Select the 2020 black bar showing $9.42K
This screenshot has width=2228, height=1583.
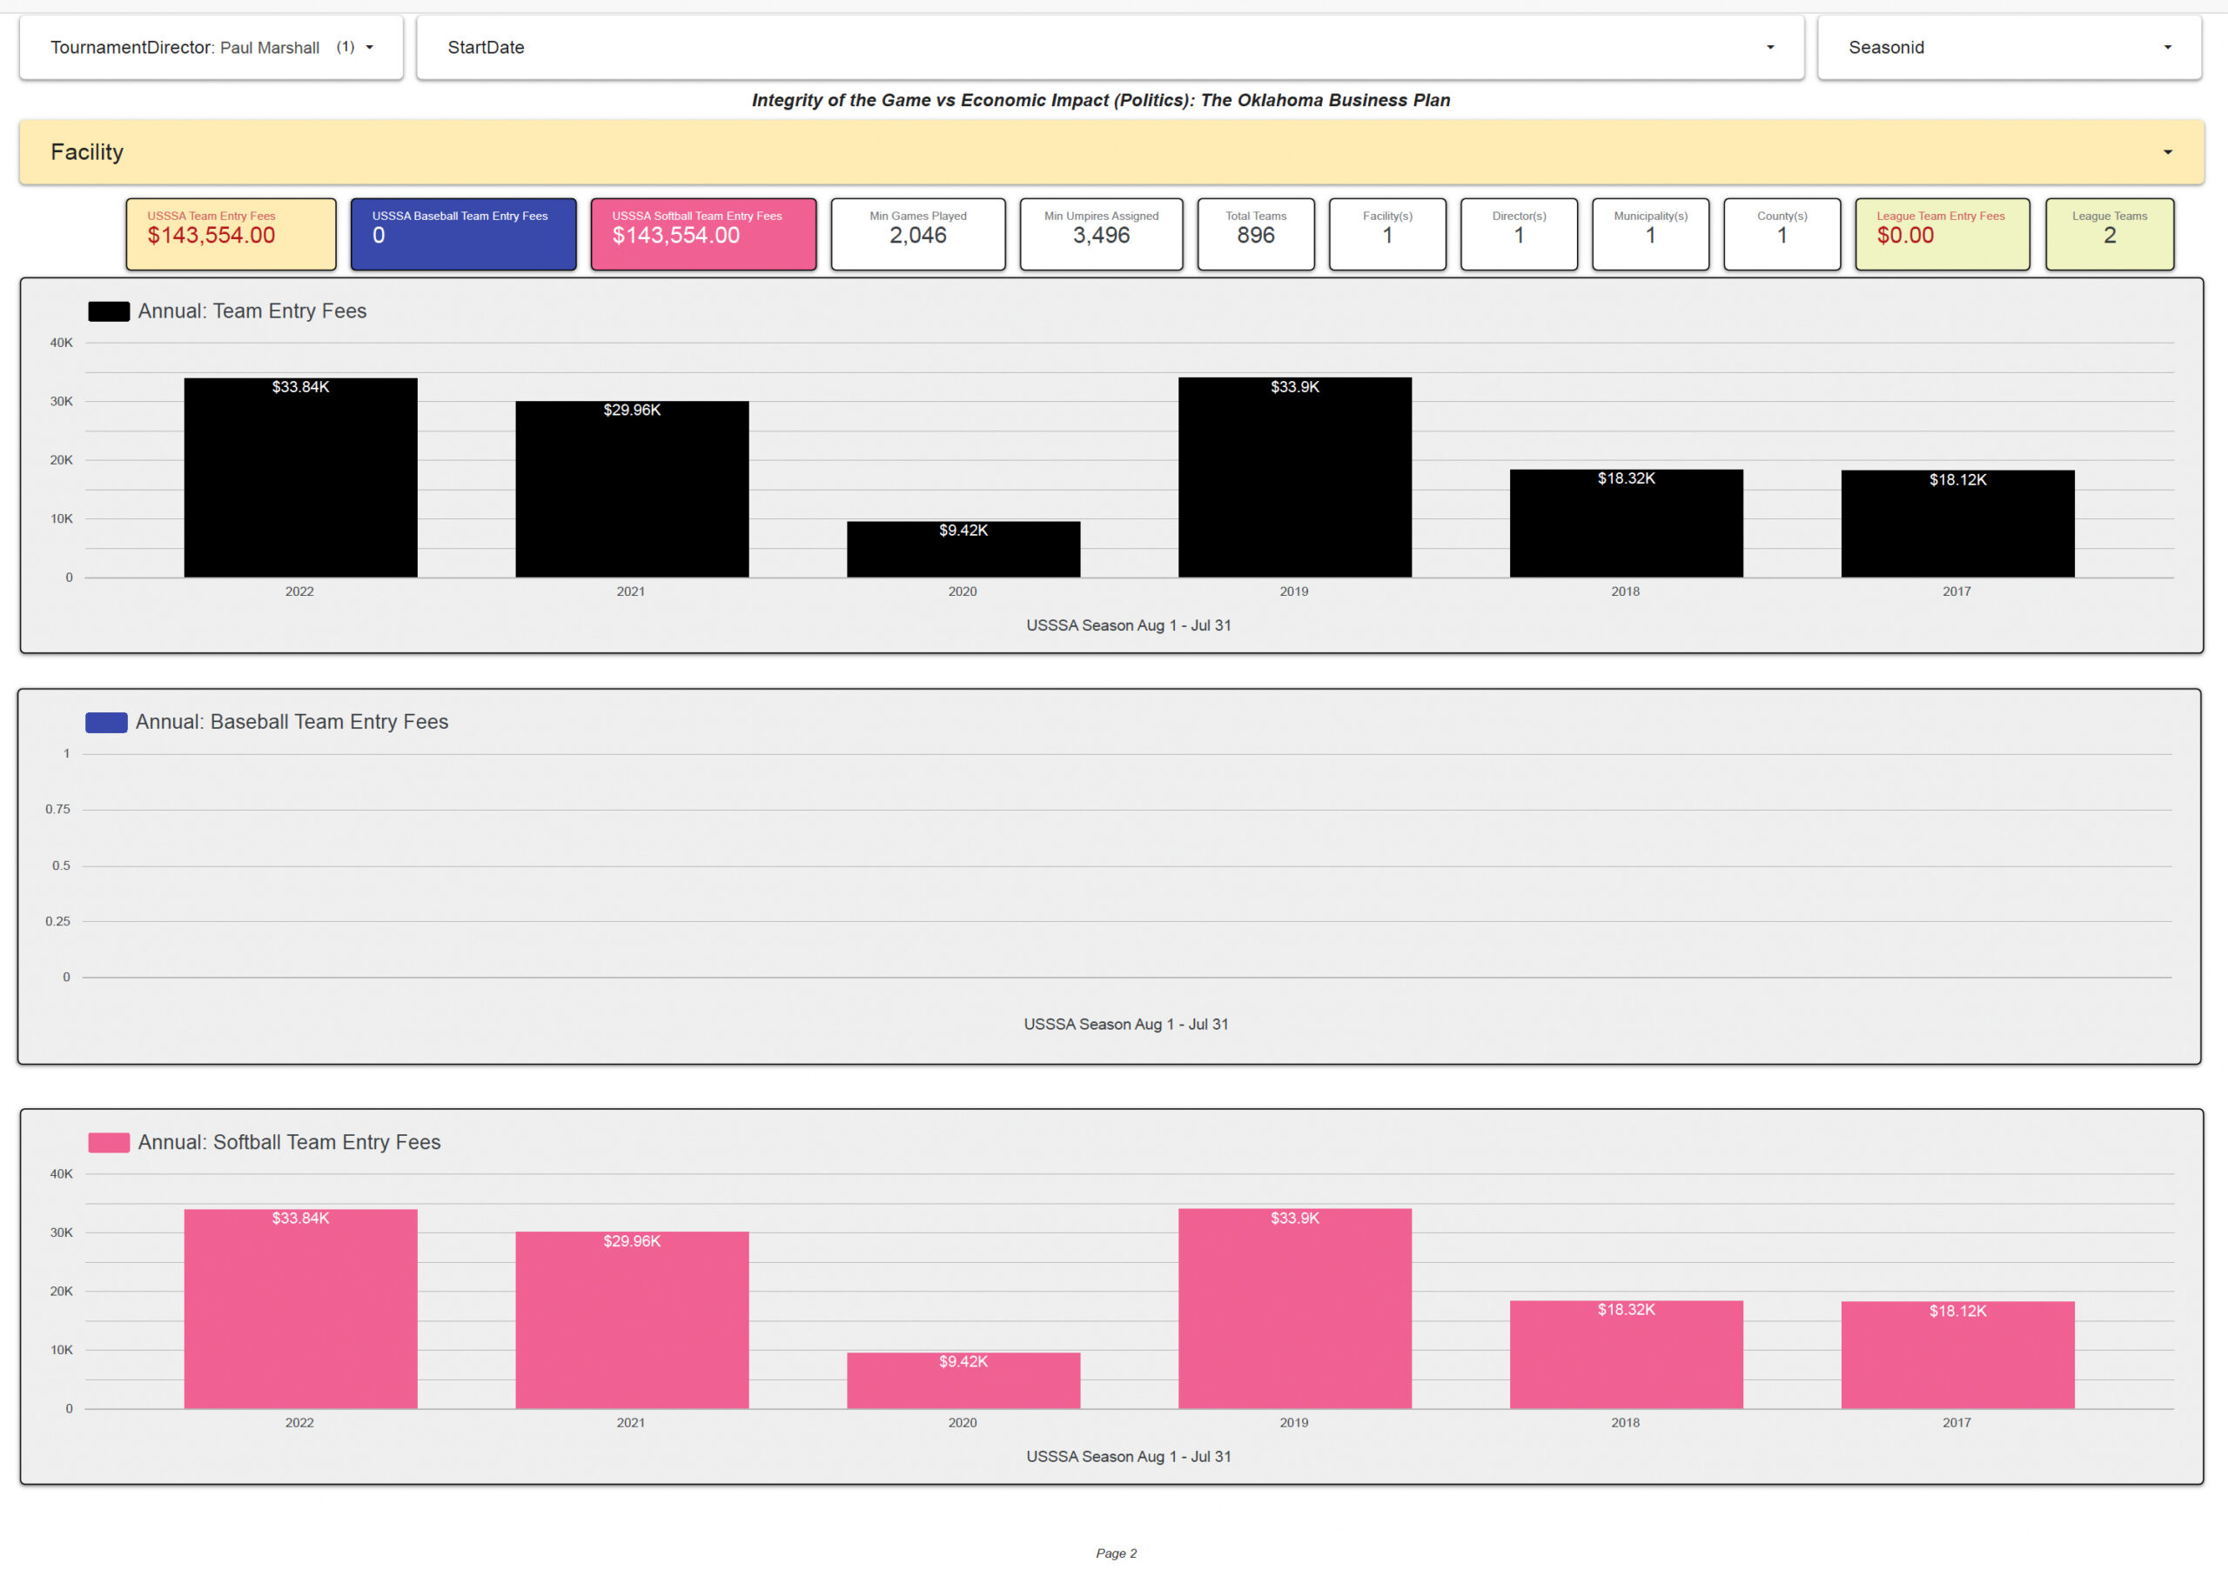[963, 550]
